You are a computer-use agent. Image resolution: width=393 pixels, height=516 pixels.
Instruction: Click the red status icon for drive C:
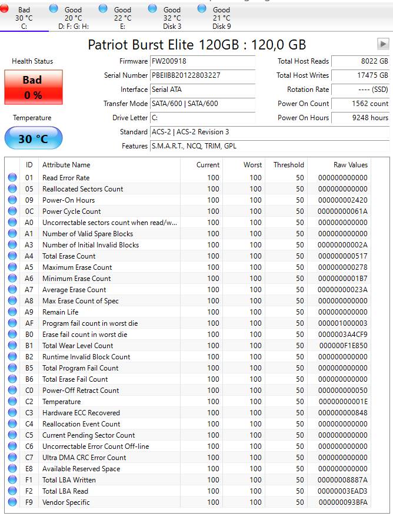tap(4, 9)
